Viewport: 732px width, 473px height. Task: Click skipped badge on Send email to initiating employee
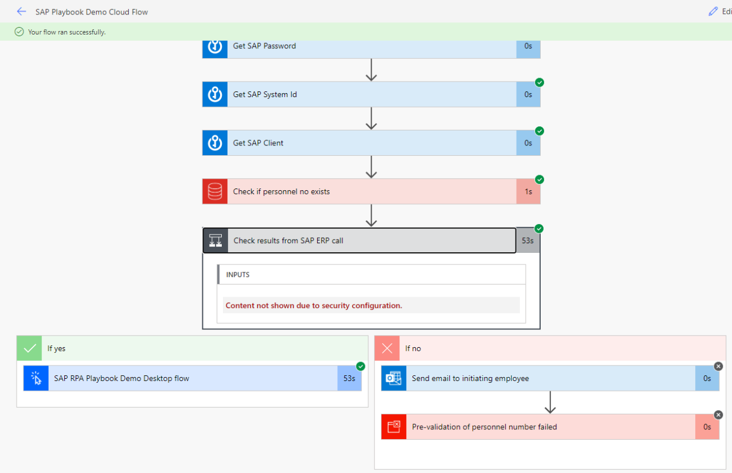[x=718, y=366]
